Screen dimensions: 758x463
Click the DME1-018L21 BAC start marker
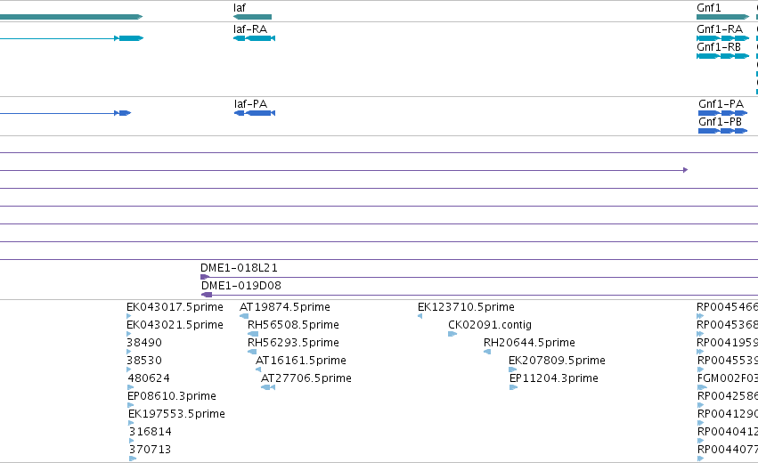(205, 277)
